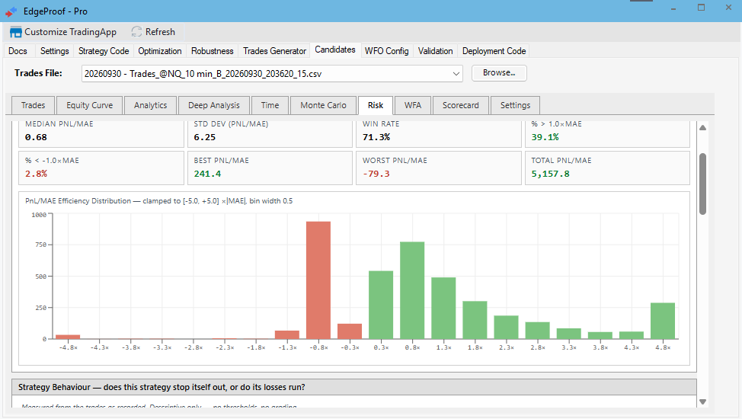The width and height of the screenshot is (742, 419).
Task: Click the Best PnL/MAE value 241.4
Action: (207, 174)
